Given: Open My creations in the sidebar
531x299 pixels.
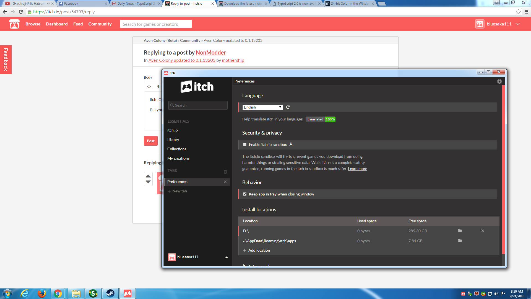Looking at the screenshot, I should 178,158.
